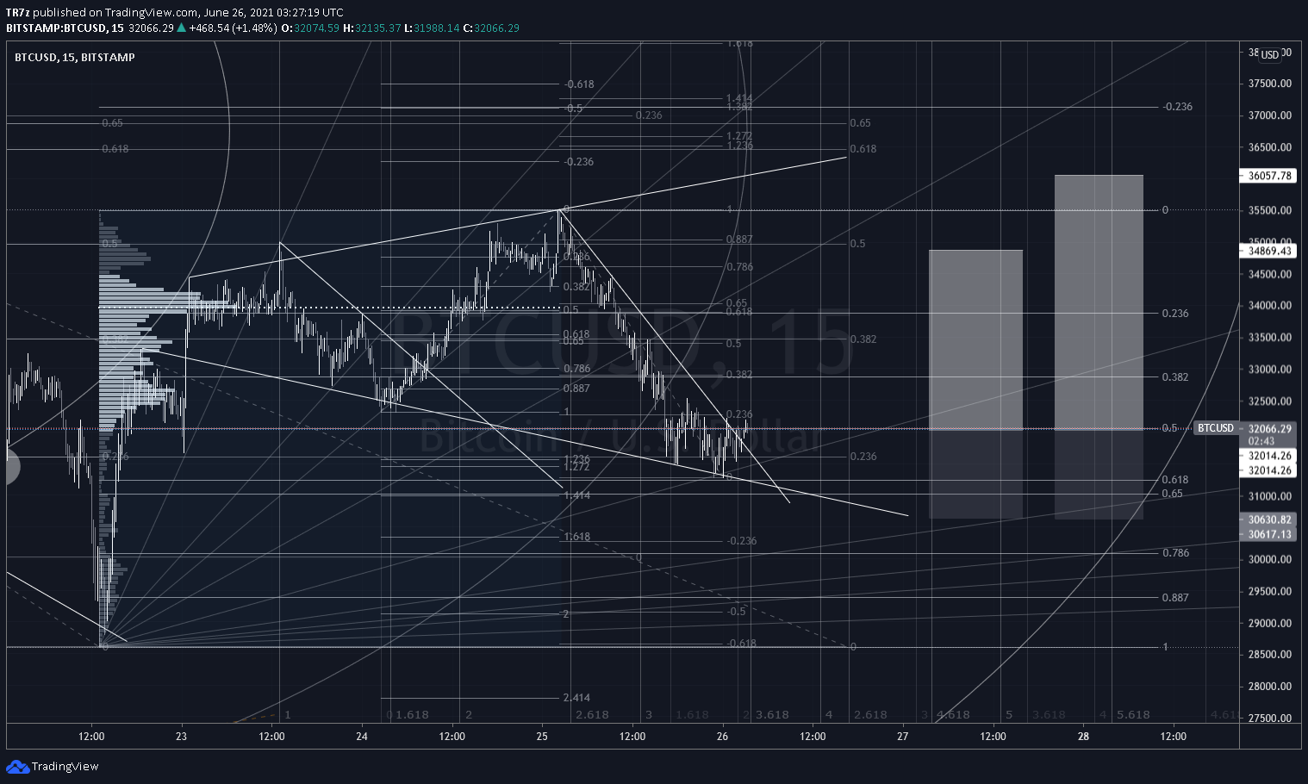Click the 30000.00 price scale tick
Screen dimensions: 1308x784
click(x=1269, y=559)
